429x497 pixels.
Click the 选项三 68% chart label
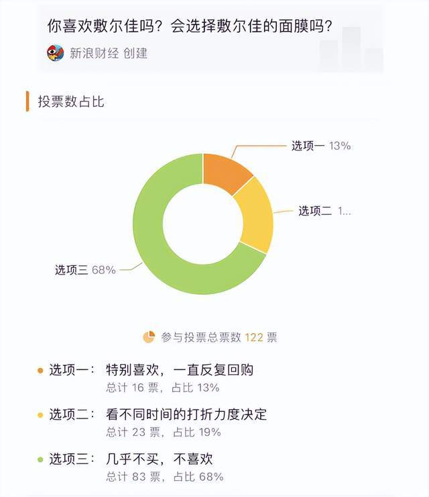[x=85, y=269]
